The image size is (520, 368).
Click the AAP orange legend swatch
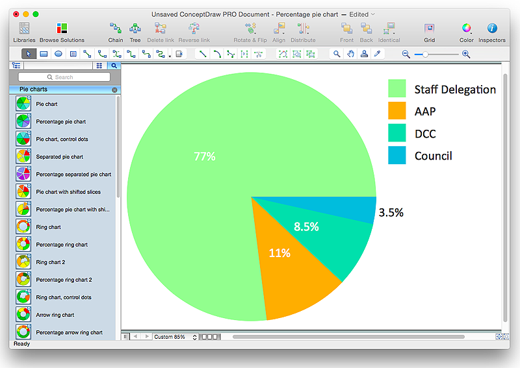[x=396, y=110]
